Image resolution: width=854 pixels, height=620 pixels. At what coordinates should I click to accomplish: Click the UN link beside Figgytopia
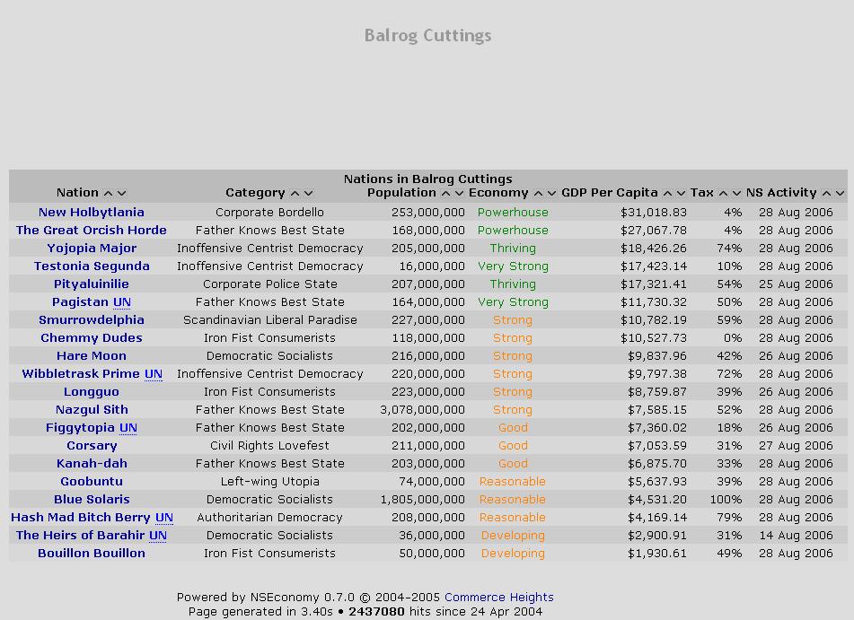point(128,428)
